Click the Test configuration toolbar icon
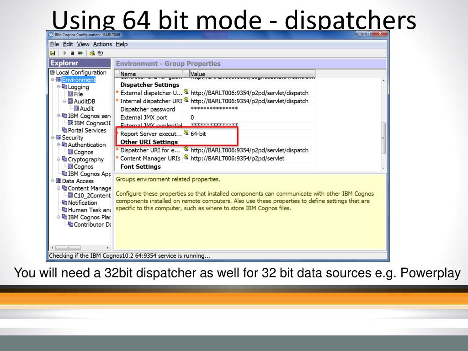Image resolution: width=468 pixels, height=351 pixels. click(x=92, y=53)
